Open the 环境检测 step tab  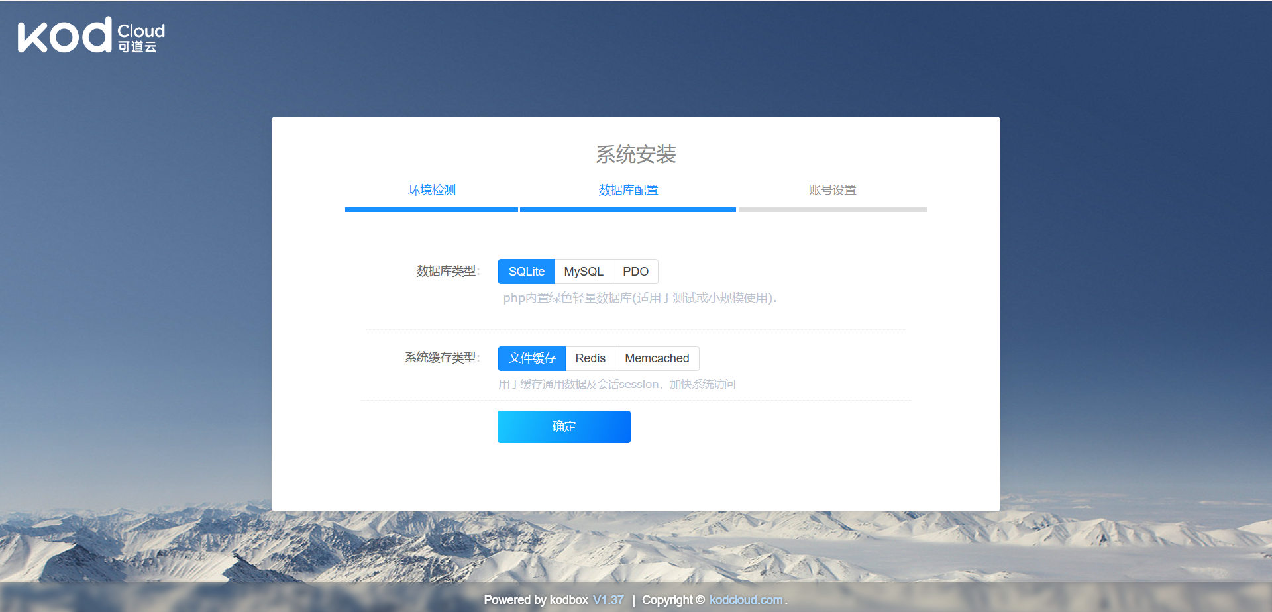431,190
